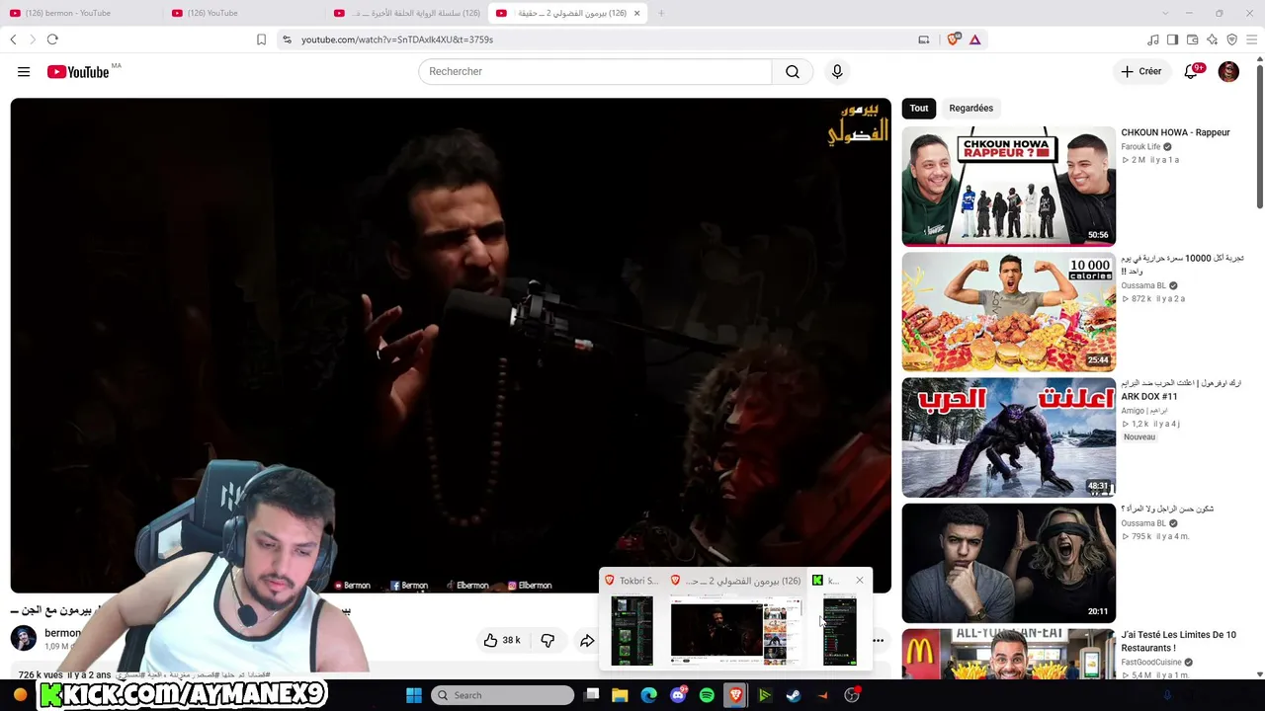Close the Kick window preview
The height and width of the screenshot is (711, 1265).
tap(860, 580)
